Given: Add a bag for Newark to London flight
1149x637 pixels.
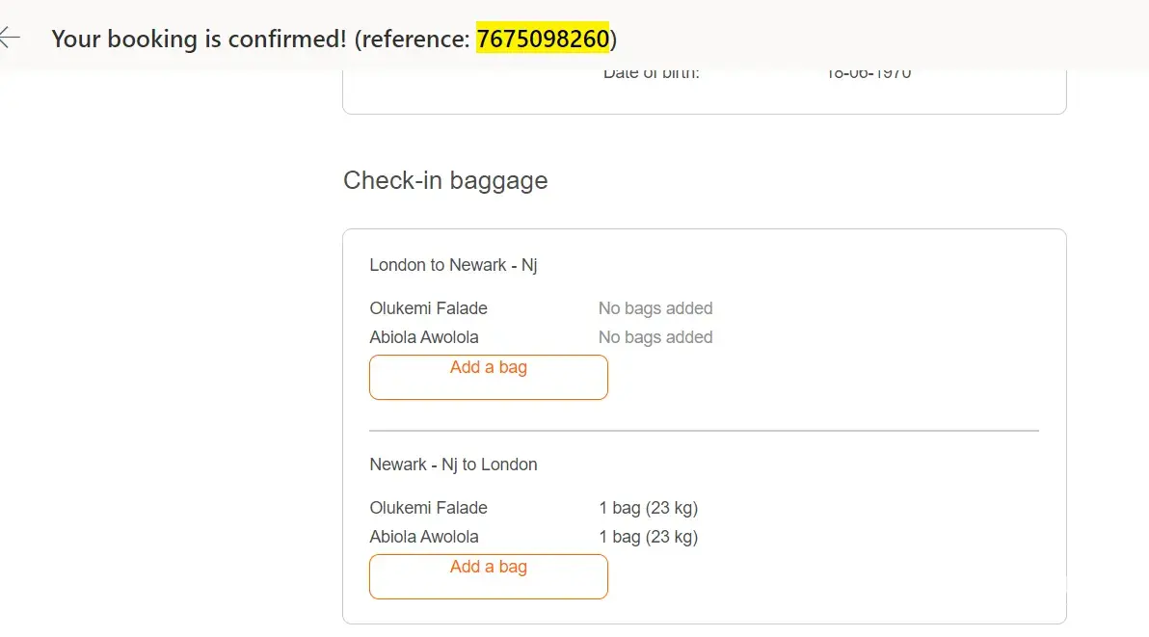Looking at the screenshot, I should tap(488, 576).
